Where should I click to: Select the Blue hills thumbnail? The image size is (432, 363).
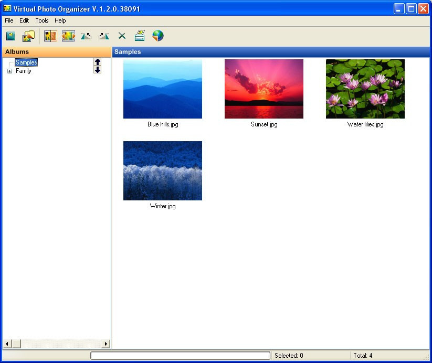pyautogui.click(x=163, y=89)
